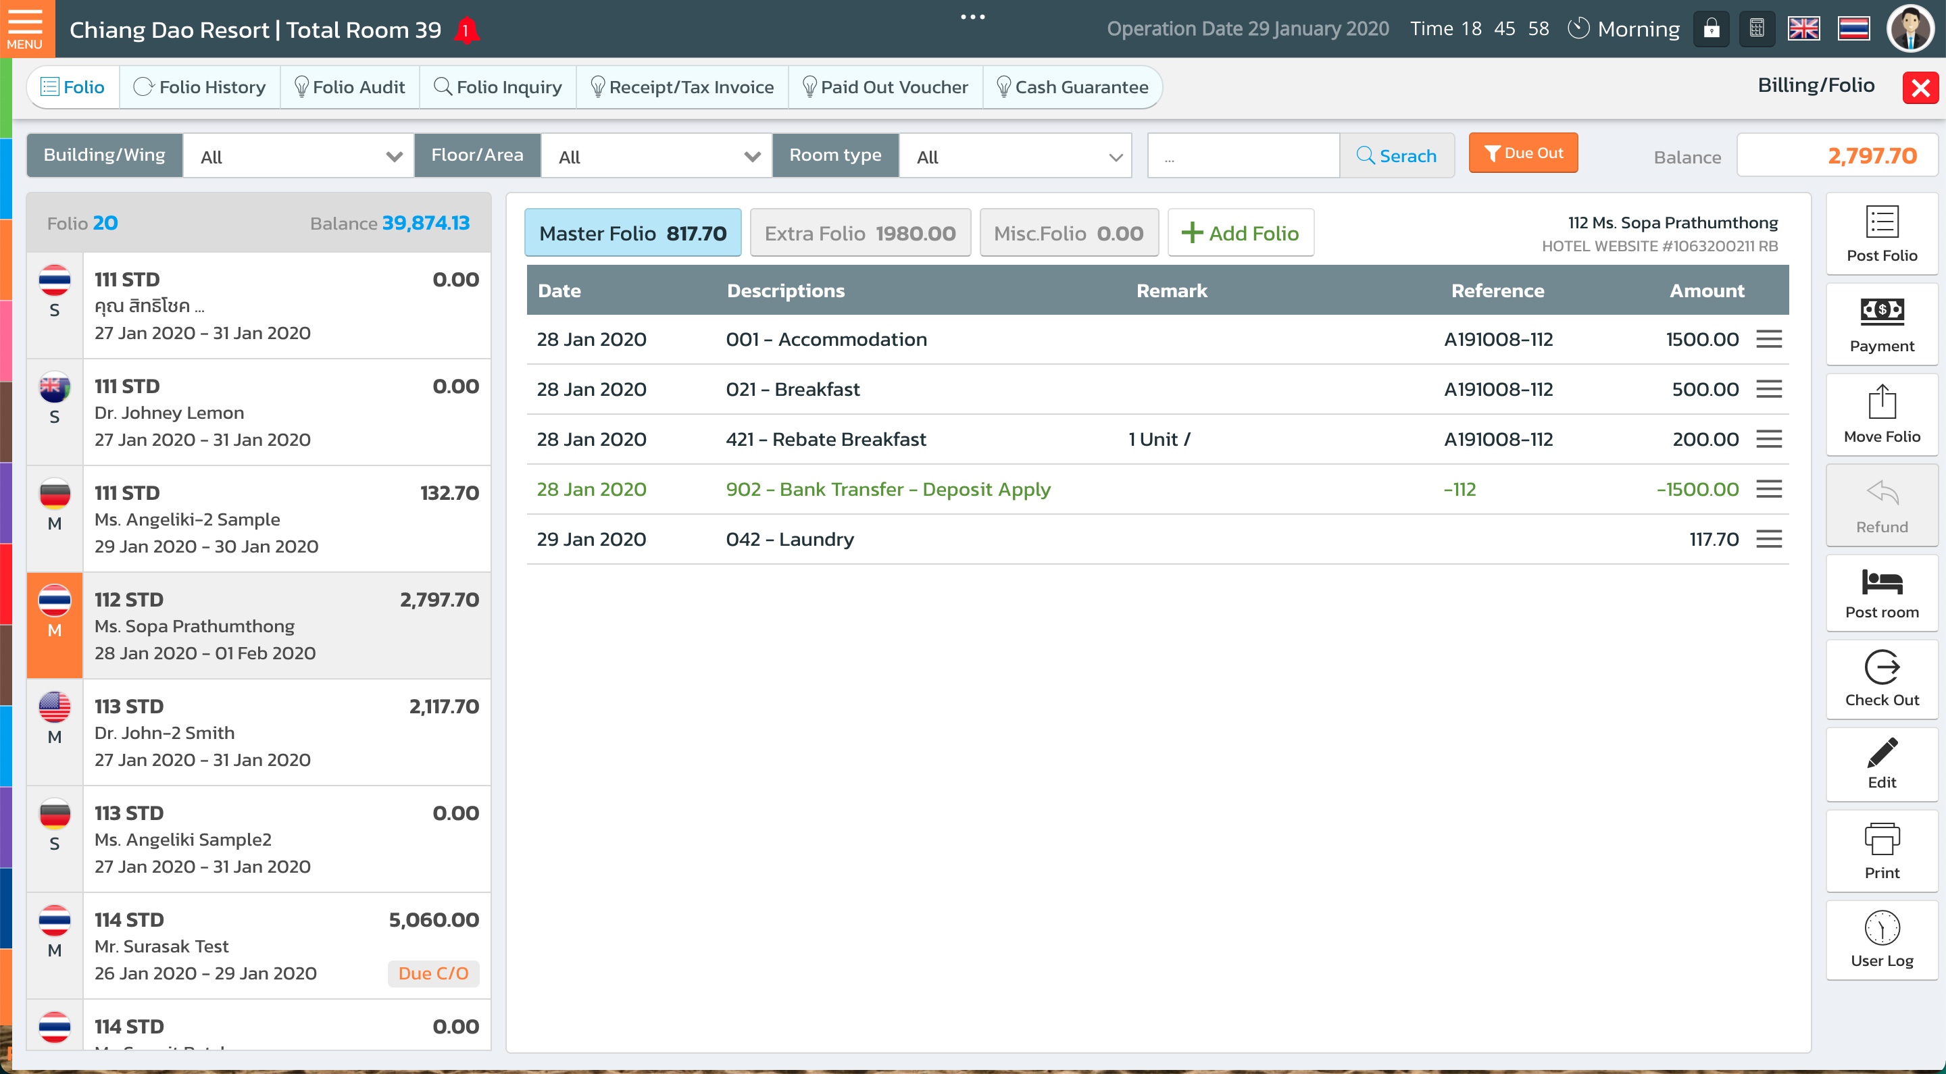1946x1074 pixels.
Task: Expand the Room type dropdown
Action: (1014, 156)
